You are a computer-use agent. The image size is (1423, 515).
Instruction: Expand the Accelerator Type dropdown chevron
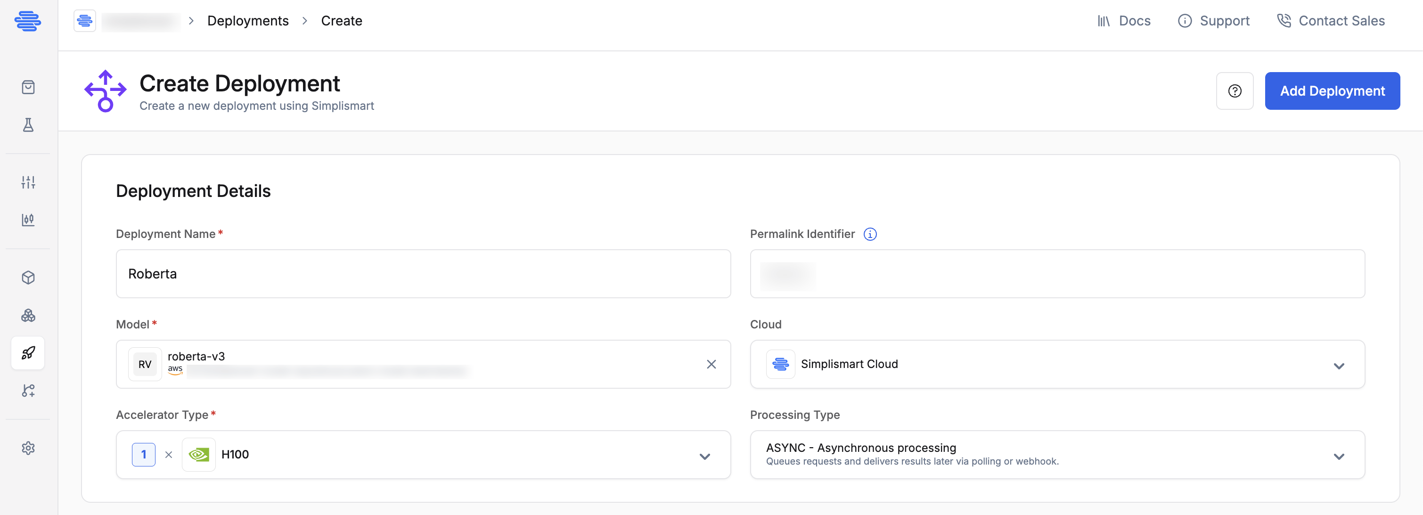[x=705, y=457]
